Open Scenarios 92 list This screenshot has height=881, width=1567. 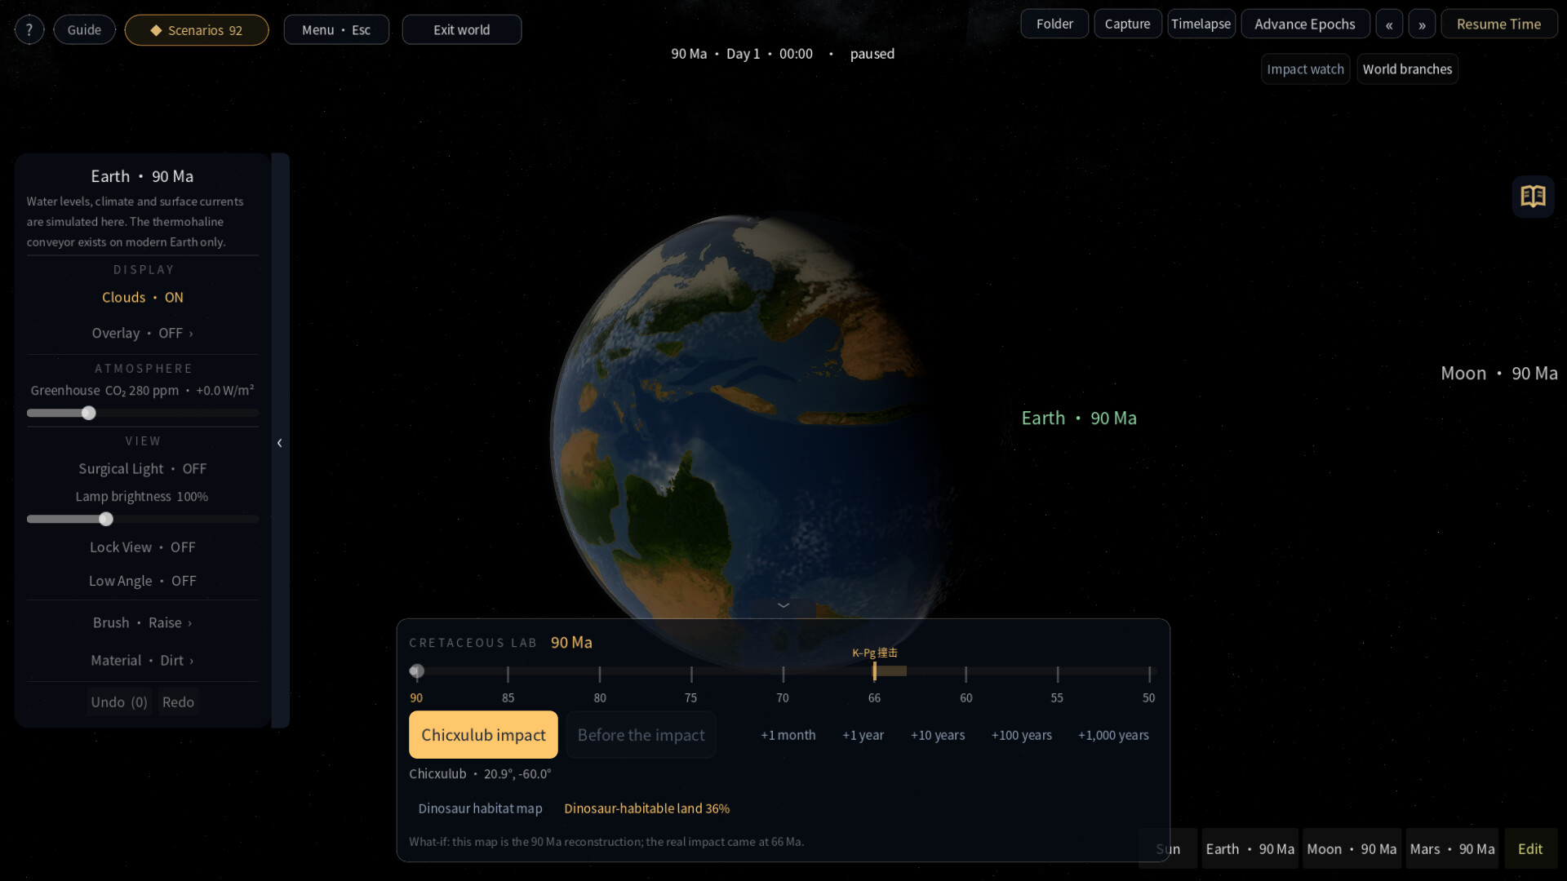click(x=197, y=30)
